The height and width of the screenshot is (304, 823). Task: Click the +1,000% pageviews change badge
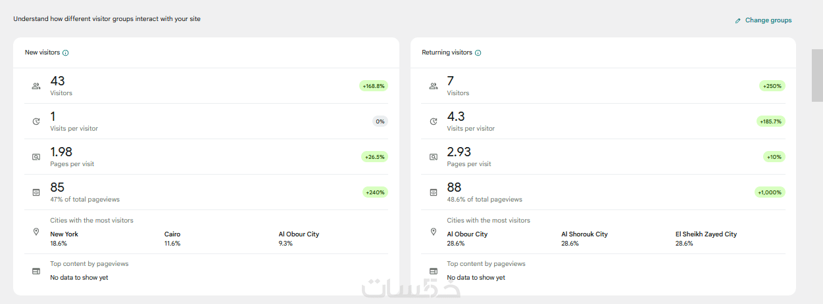(x=770, y=192)
